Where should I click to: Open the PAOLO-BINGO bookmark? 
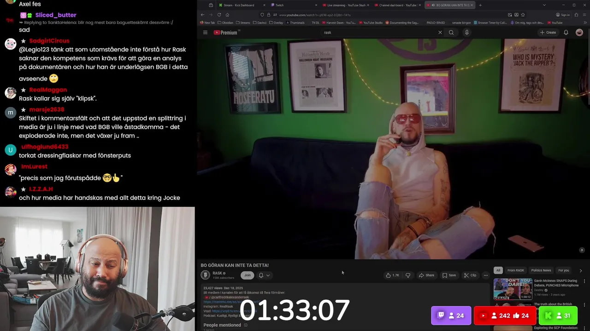coord(436,23)
